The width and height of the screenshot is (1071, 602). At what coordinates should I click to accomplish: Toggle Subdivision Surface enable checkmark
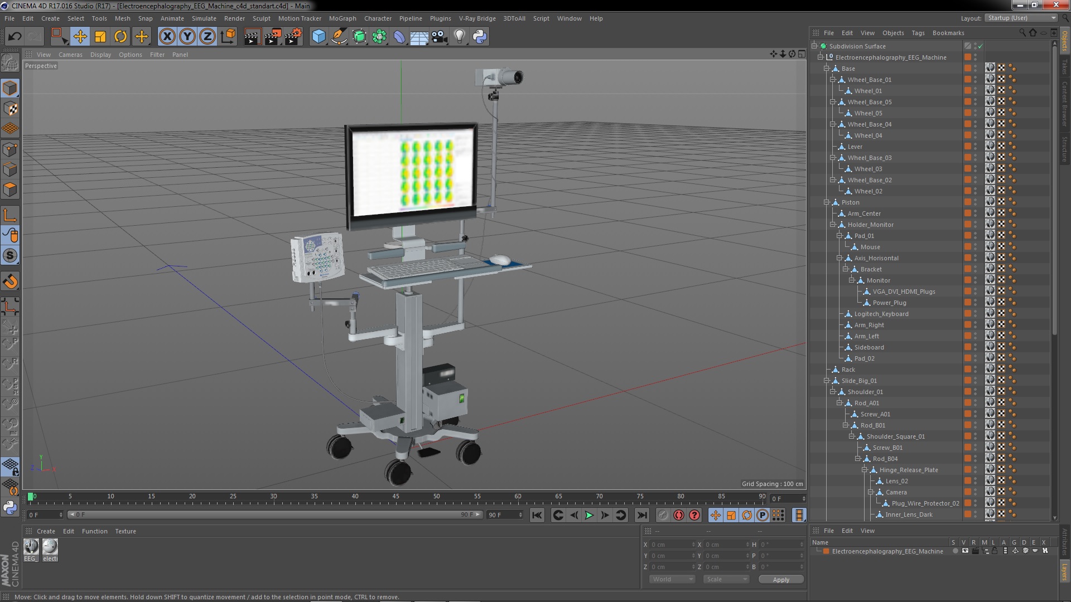tap(980, 46)
